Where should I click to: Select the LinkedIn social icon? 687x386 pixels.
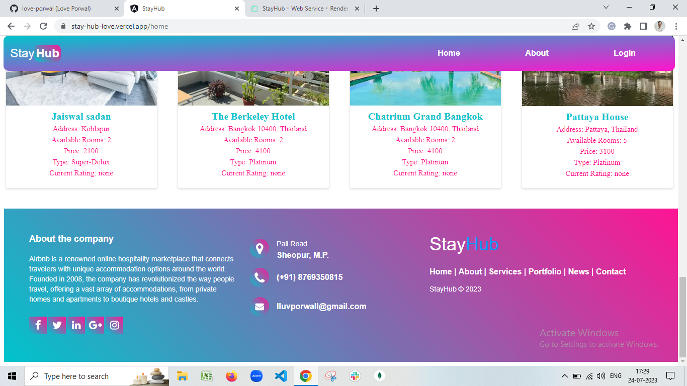click(76, 325)
